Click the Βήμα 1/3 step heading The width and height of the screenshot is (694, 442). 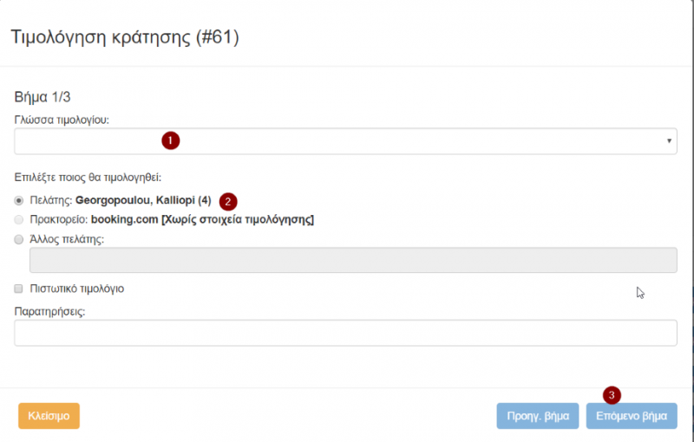click(48, 98)
